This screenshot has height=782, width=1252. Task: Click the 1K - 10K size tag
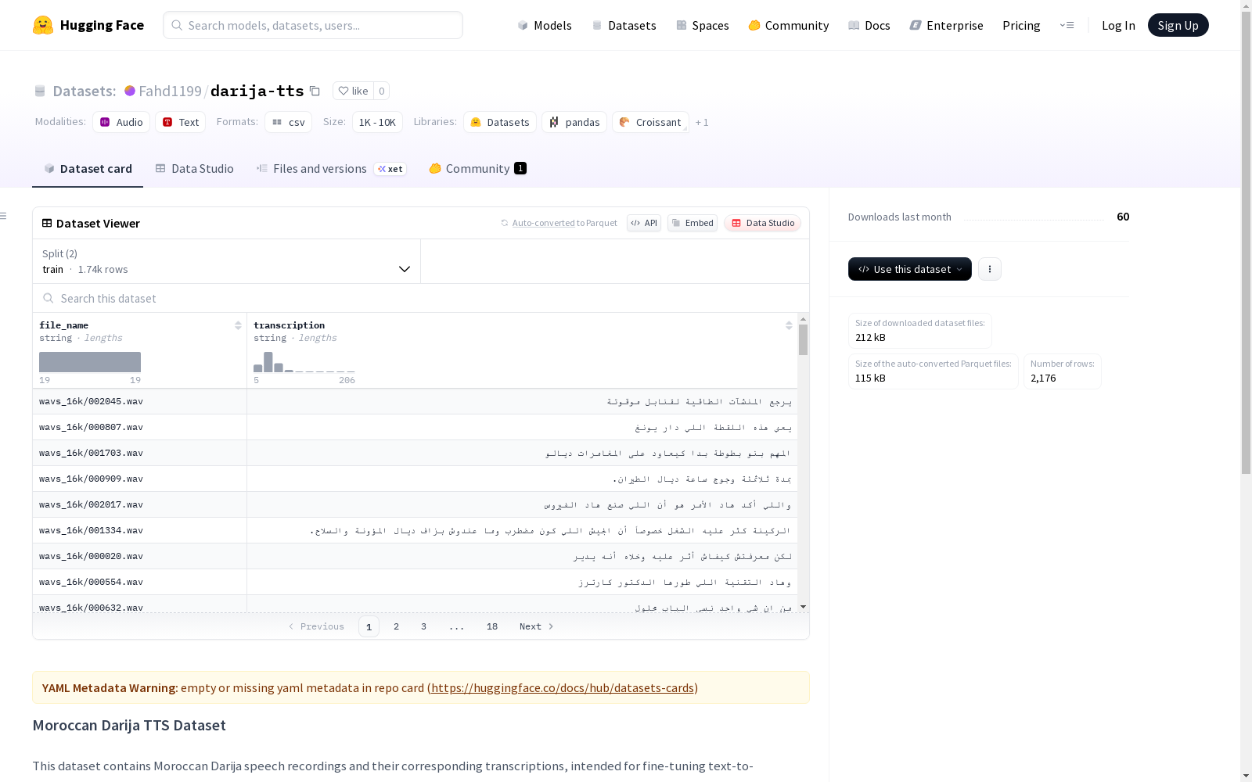[x=377, y=122]
